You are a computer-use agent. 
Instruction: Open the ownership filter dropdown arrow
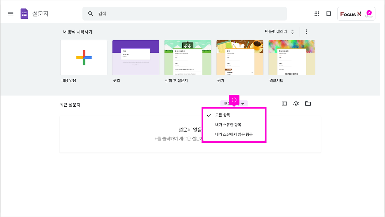pyautogui.click(x=242, y=103)
